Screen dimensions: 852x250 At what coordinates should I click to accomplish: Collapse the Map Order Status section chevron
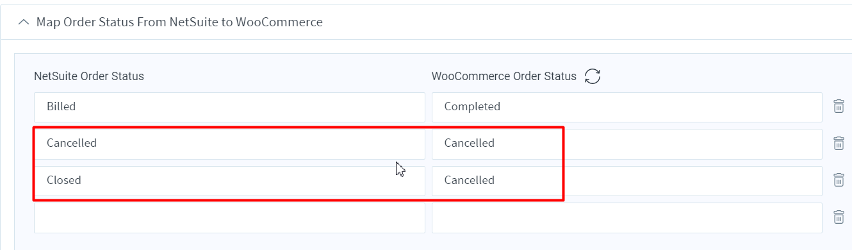point(24,22)
